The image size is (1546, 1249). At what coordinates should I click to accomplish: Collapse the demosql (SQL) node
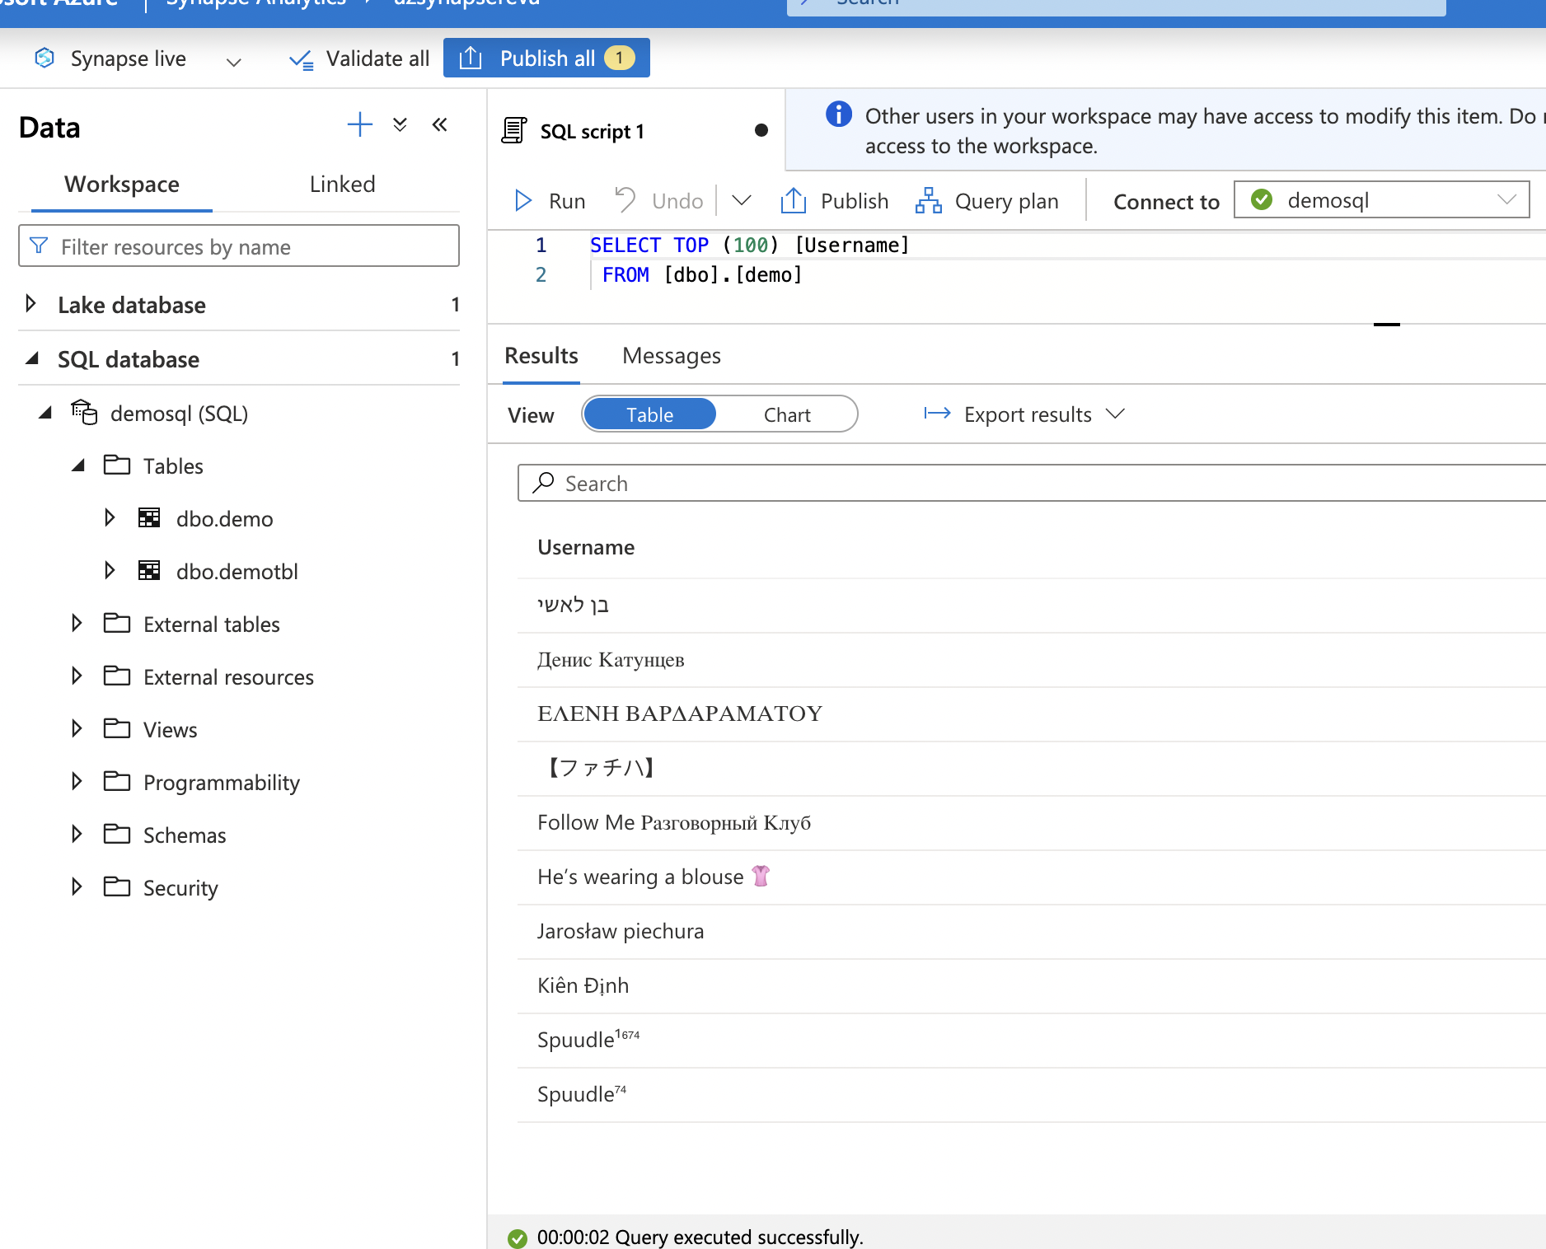(x=45, y=413)
